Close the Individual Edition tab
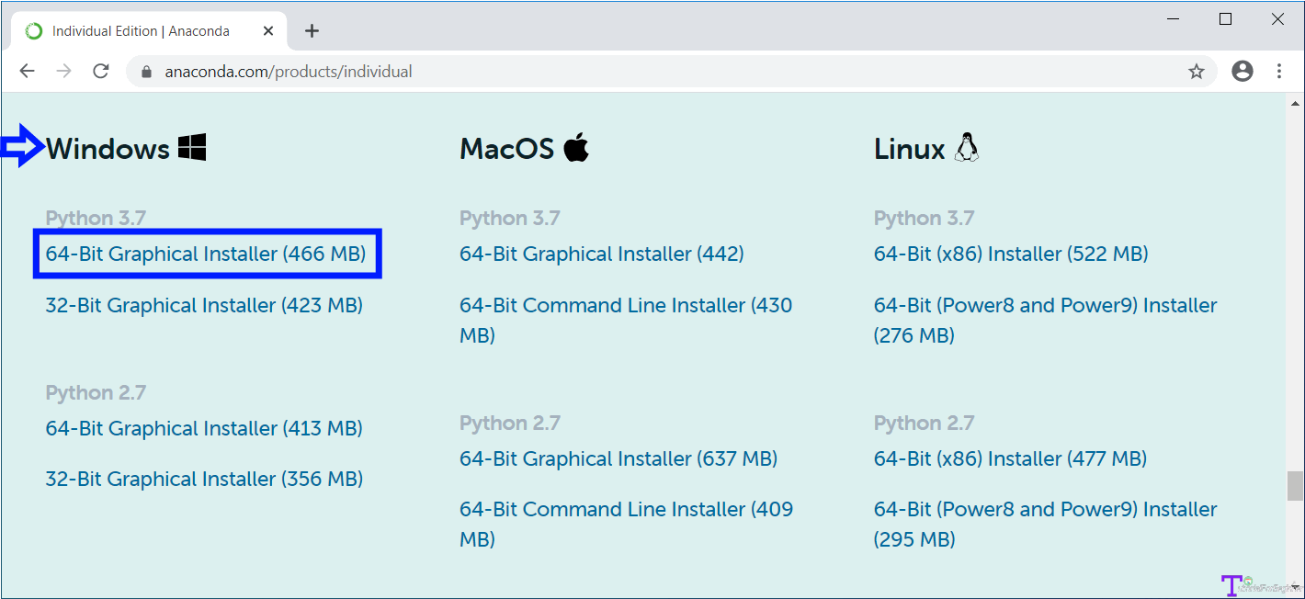 (268, 31)
